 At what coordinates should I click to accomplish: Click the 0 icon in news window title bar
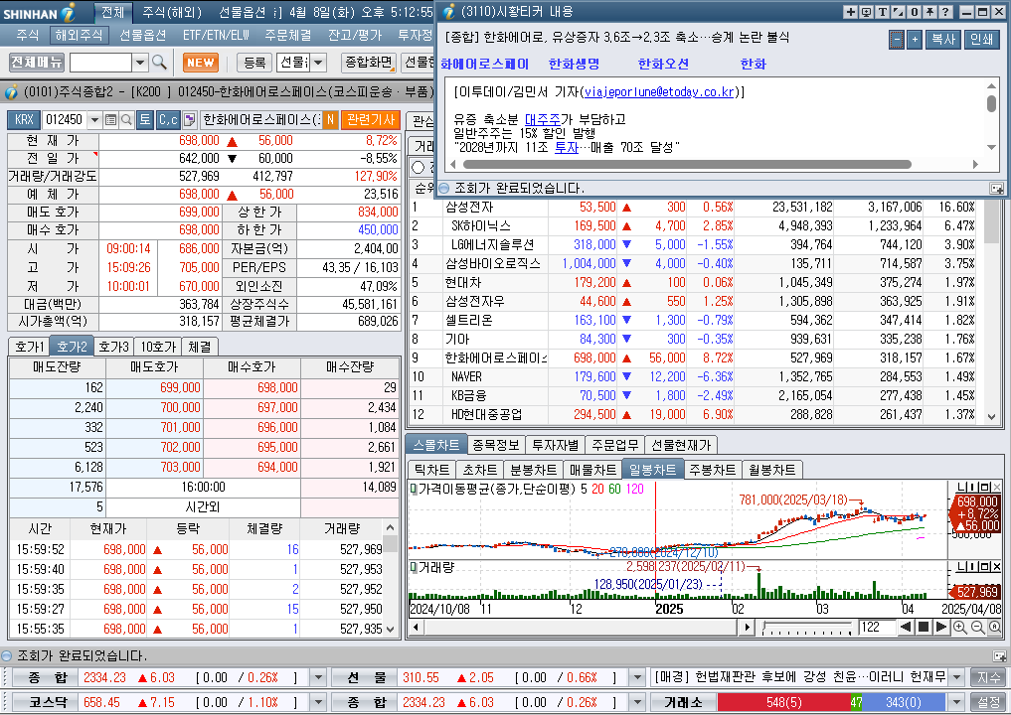pos(915,12)
